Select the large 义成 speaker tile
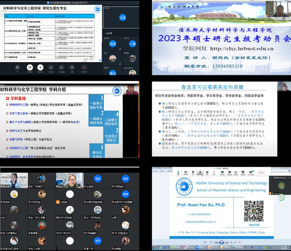291x251 pixels. [121, 17]
